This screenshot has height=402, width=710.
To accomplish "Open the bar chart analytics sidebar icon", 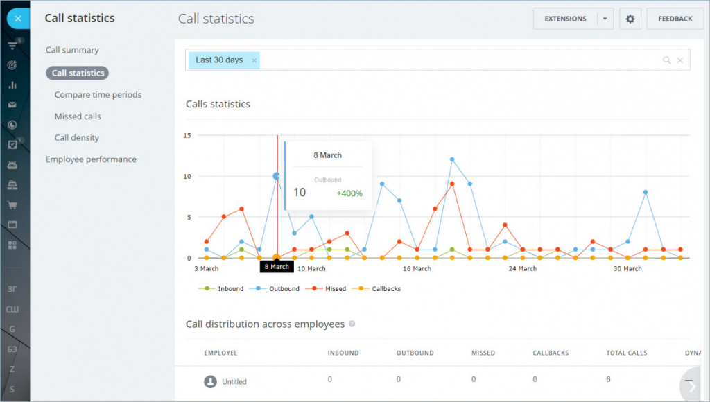I will (12, 85).
